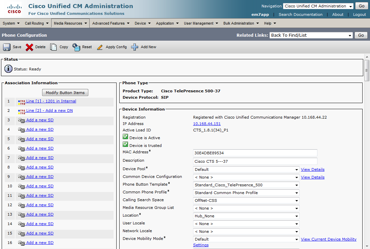Open the Calling Search Space dropdown
The image size is (370, 249).
(246, 200)
